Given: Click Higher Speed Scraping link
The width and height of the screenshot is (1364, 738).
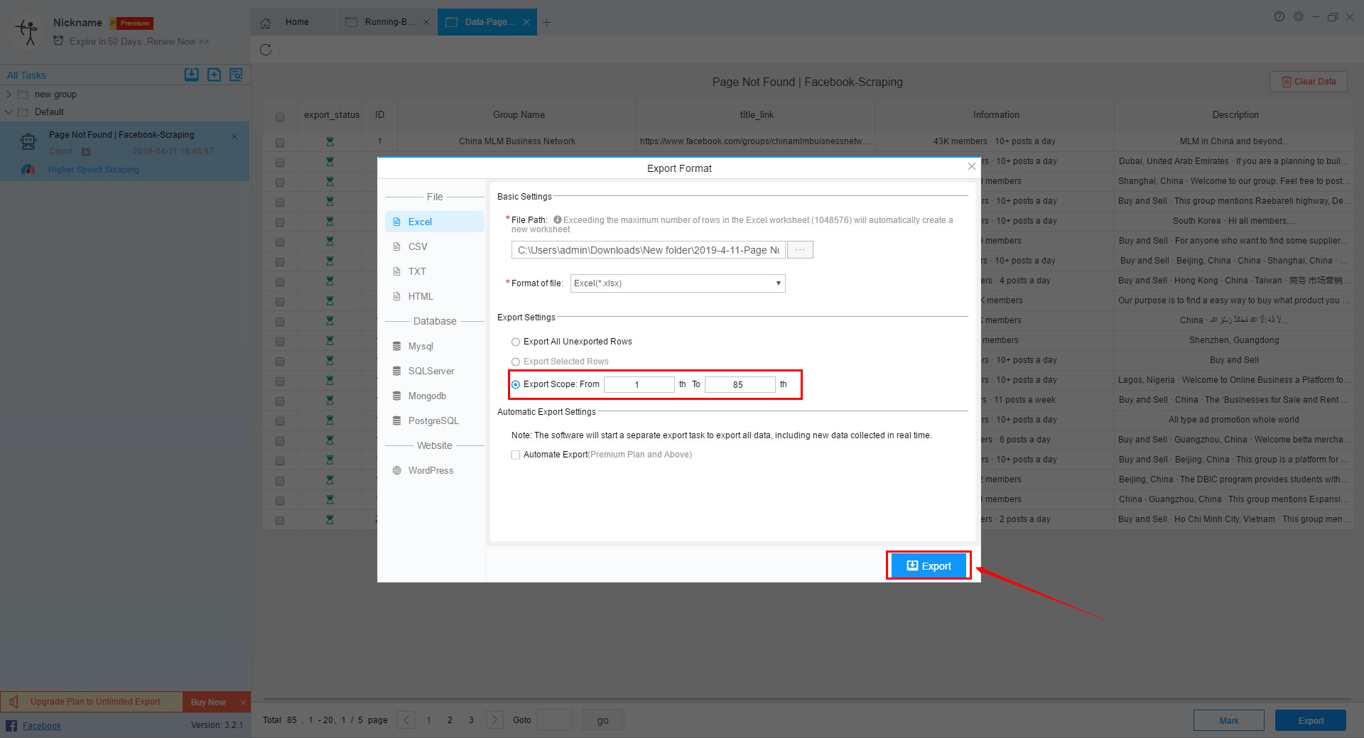Looking at the screenshot, I should point(93,170).
